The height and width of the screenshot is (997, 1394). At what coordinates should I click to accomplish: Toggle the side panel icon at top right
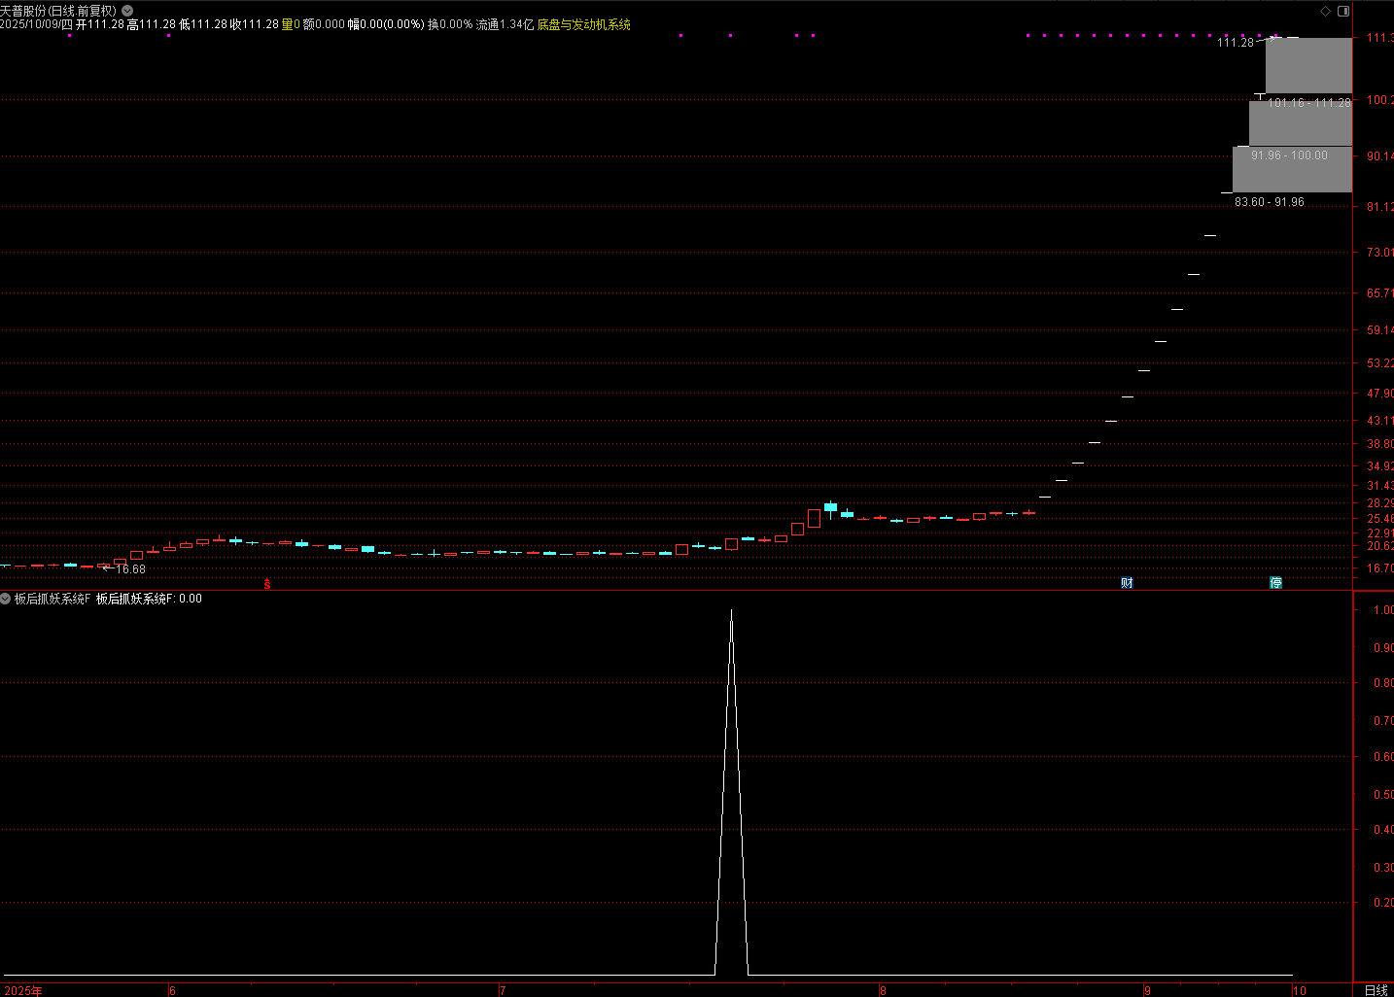click(1343, 11)
